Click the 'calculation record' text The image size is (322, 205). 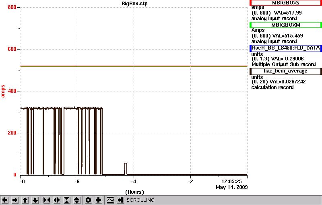coord(272,87)
